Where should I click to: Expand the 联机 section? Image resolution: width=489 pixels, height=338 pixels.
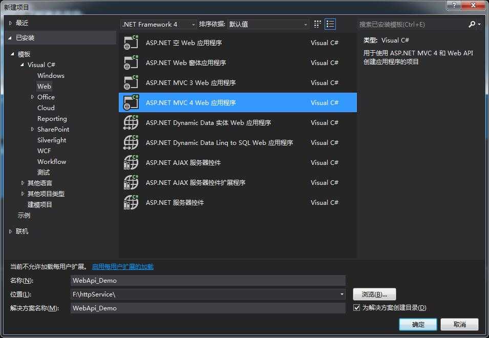pyautogui.click(x=11, y=231)
